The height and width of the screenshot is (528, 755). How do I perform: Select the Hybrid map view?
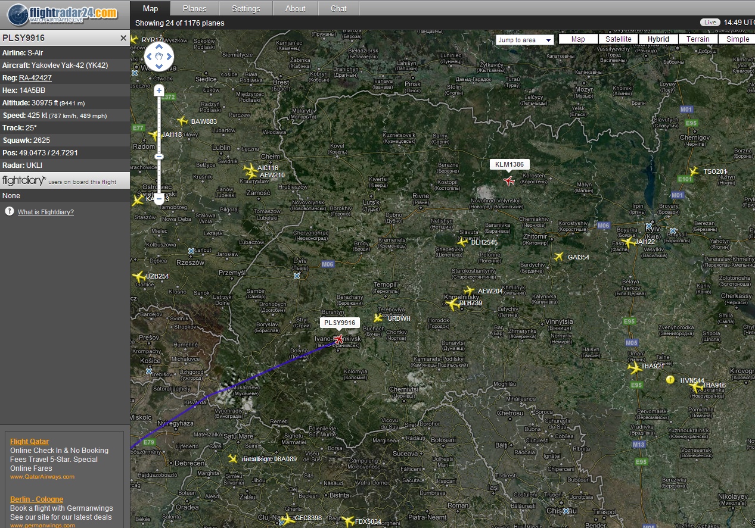coord(658,39)
